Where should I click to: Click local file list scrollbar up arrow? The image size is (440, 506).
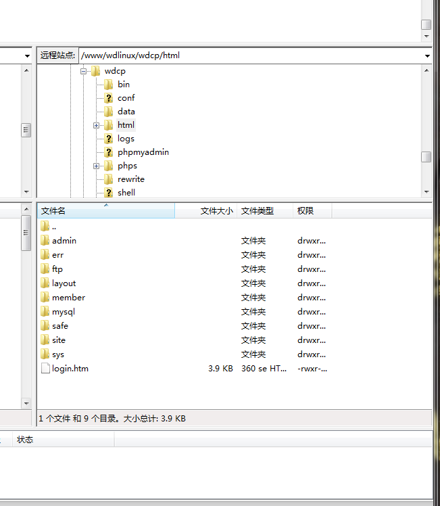pyautogui.click(x=26, y=209)
